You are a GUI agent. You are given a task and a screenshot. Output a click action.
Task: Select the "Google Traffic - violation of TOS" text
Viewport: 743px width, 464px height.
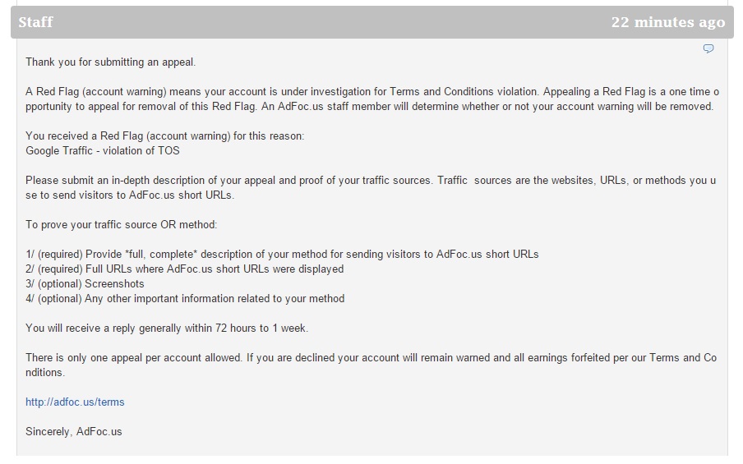(x=102, y=151)
